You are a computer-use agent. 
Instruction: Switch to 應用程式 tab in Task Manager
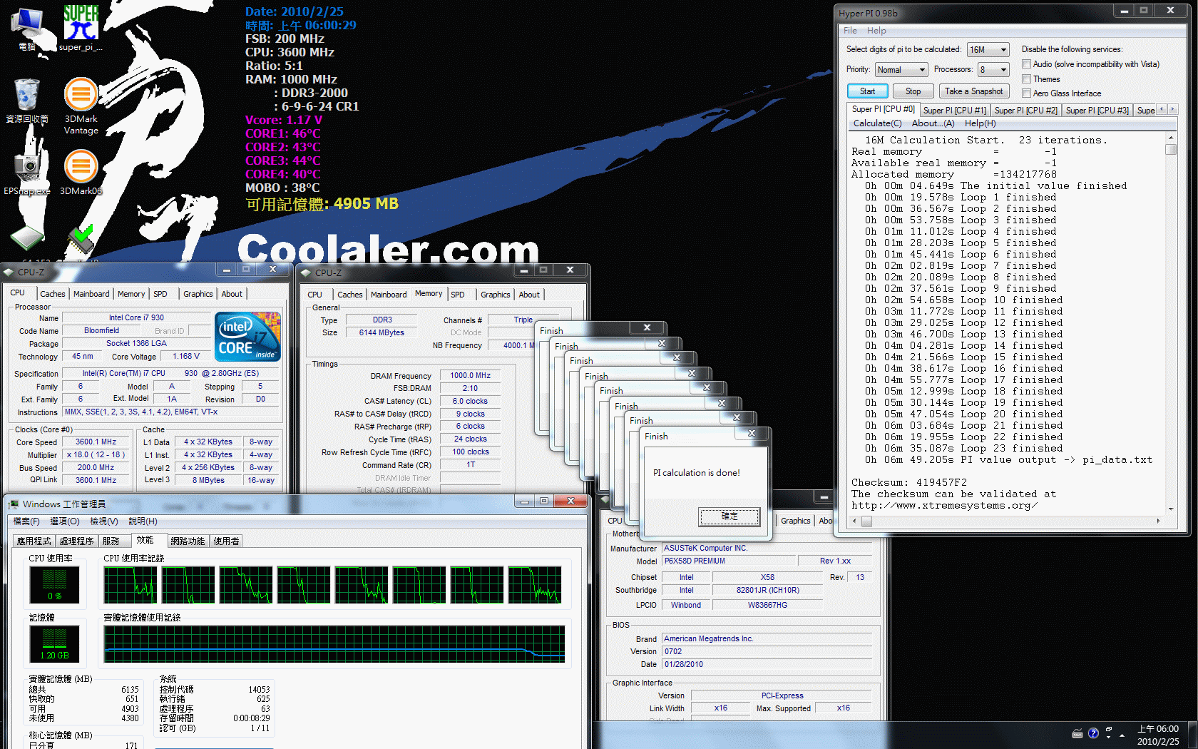tap(34, 541)
